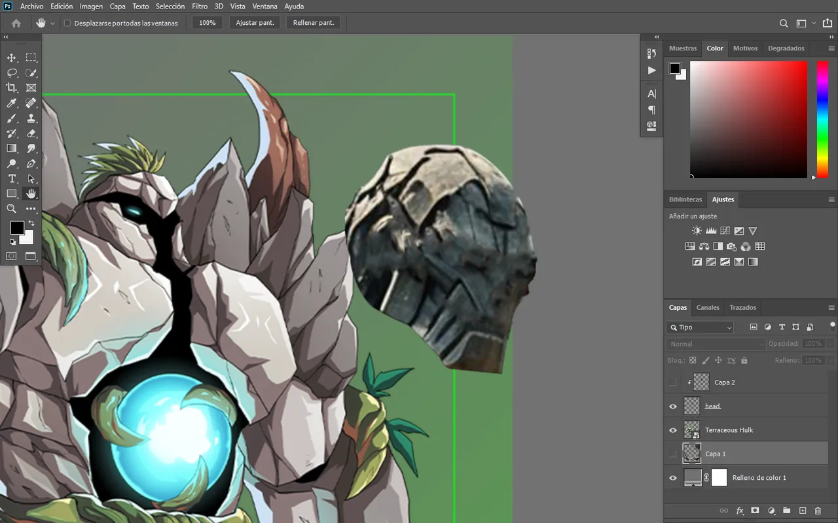Open the Color panel options menu
Screen dimensions: 838x523
pos(831,48)
